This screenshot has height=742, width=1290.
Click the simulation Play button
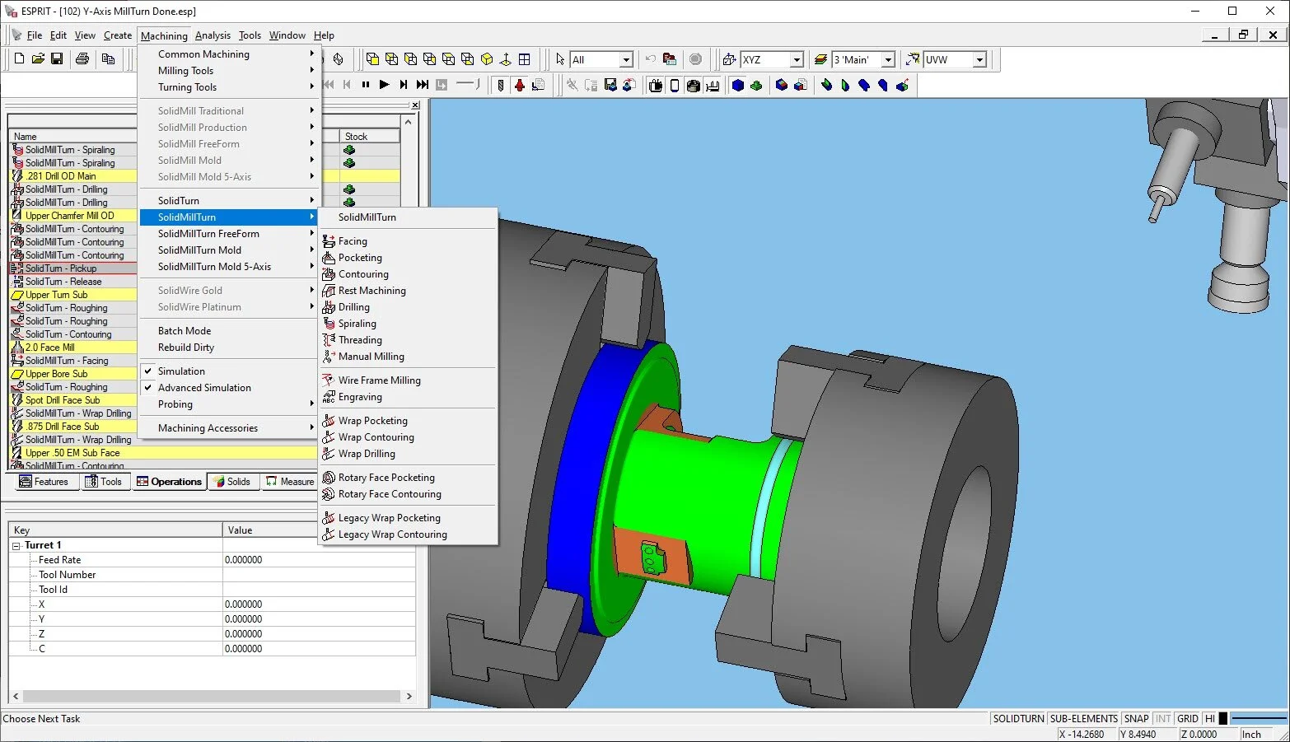click(x=385, y=85)
